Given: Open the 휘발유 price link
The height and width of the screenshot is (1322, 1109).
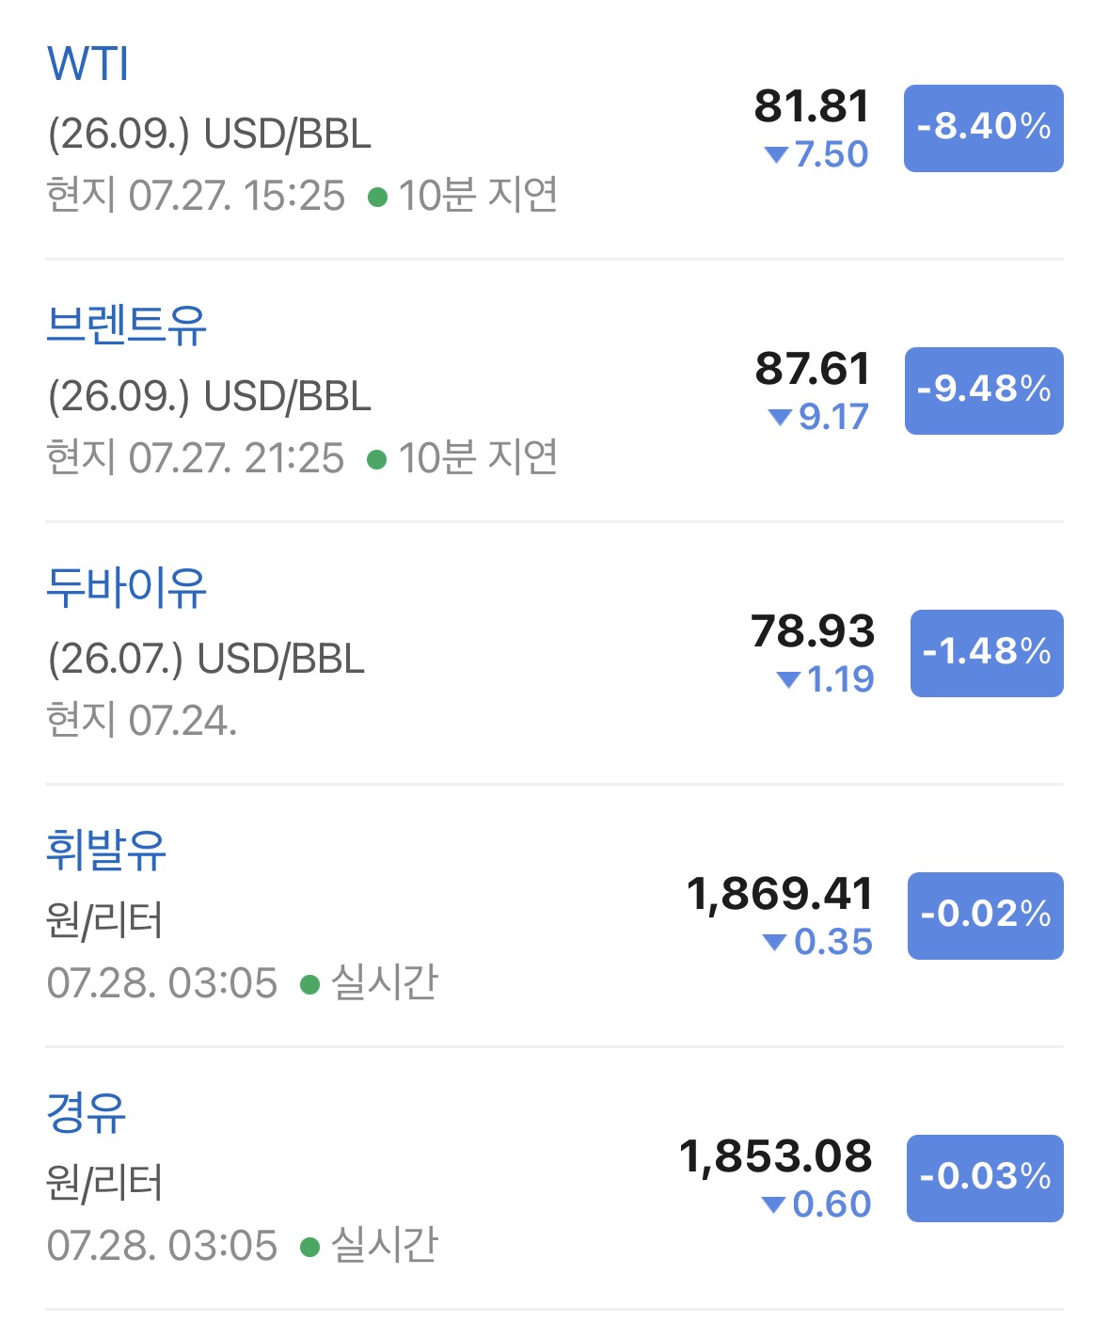Looking at the screenshot, I should pyautogui.click(x=106, y=851).
